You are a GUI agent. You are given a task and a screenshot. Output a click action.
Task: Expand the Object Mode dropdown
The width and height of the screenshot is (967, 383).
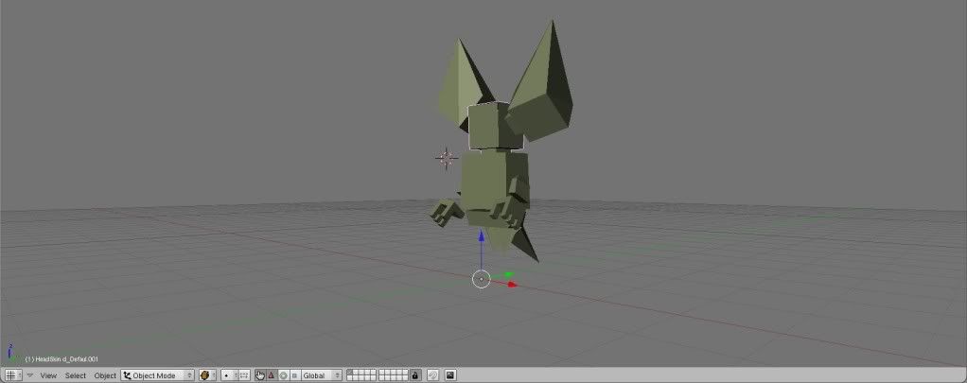tap(157, 375)
